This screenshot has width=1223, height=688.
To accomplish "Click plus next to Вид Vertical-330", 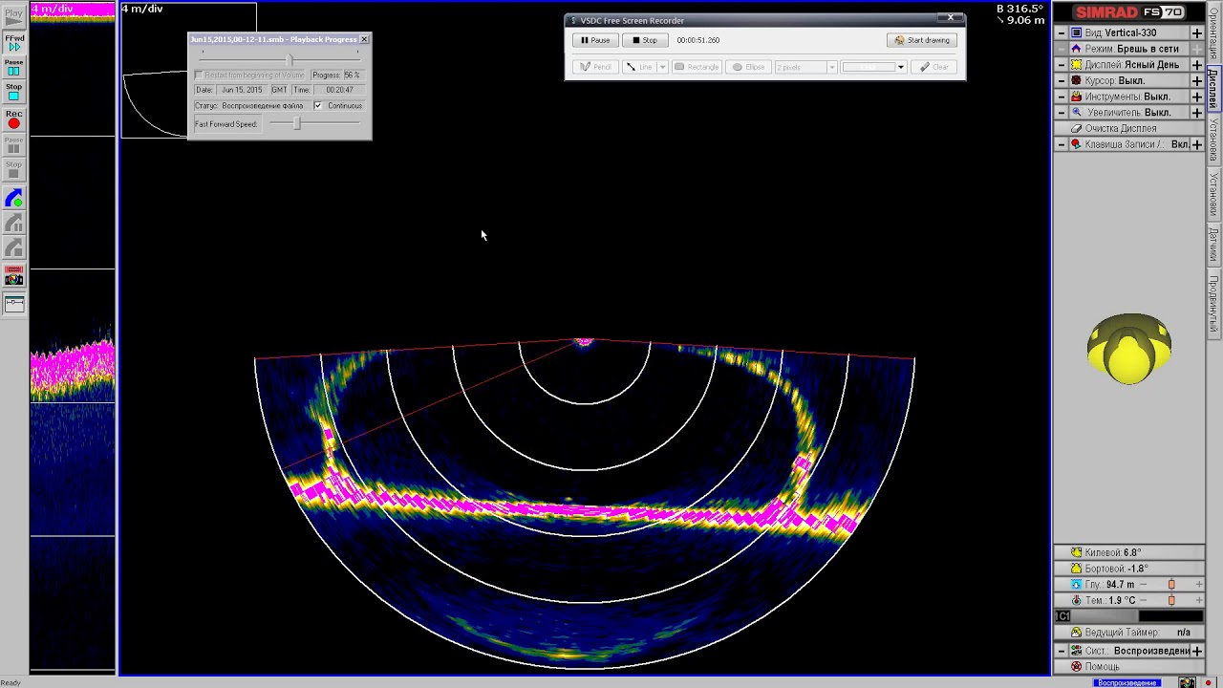I will pos(1196,32).
